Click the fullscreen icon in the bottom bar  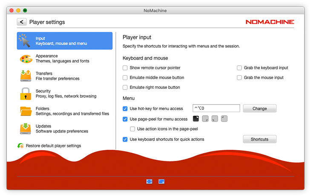click(149, 181)
